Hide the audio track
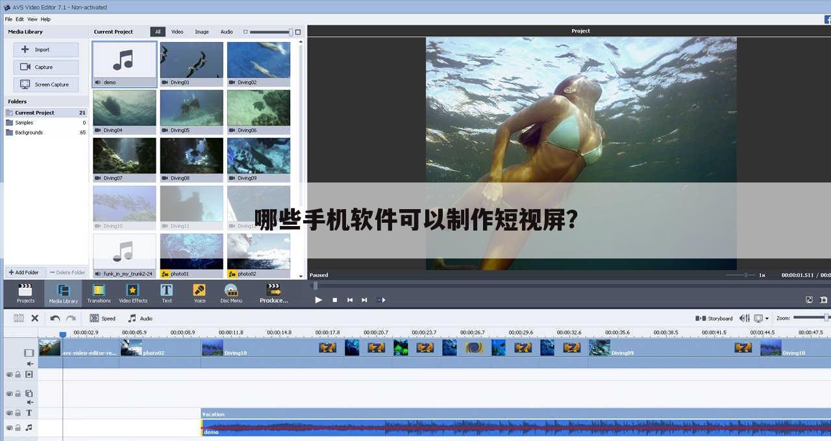Image resolution: width=831 pixels, height=441 pixels. pyautogui.click(x=9, y=428)
